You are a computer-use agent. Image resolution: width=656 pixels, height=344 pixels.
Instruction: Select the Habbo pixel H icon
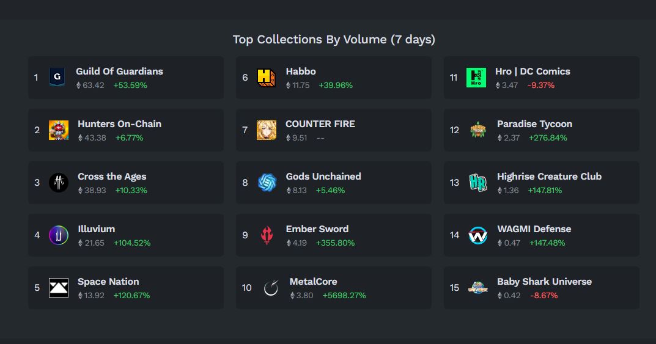tap(266, 78)
